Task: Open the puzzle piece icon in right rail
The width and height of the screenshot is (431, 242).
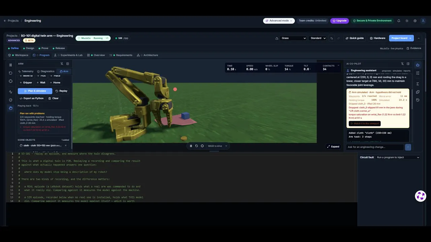Action: coord(418,92)
